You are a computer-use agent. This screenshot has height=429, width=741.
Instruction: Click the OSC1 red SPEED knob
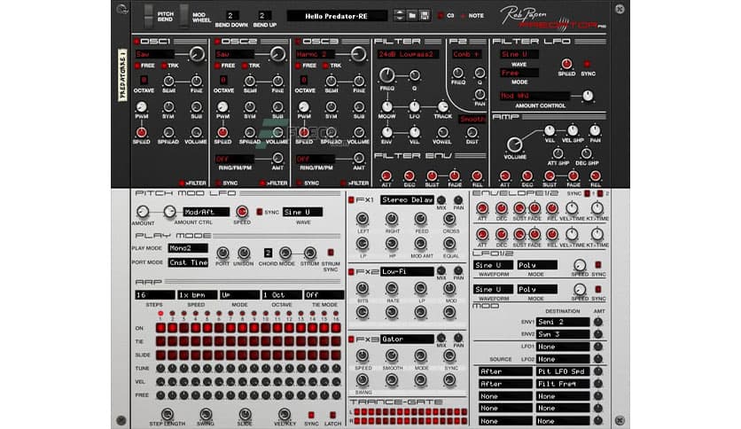point(141,133)
